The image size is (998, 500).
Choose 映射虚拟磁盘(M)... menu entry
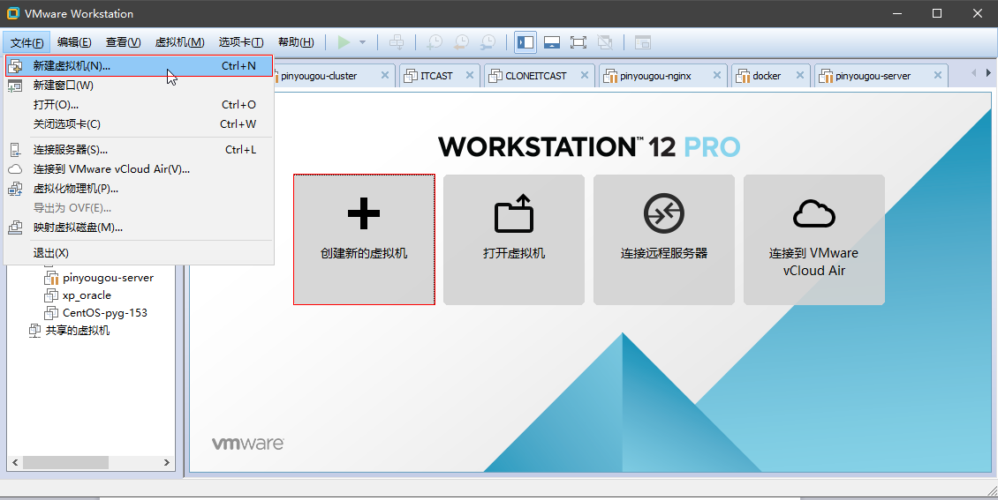coord(140,228)
